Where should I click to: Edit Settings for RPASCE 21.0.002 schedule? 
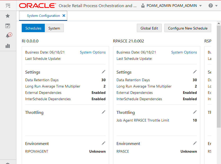195,72
